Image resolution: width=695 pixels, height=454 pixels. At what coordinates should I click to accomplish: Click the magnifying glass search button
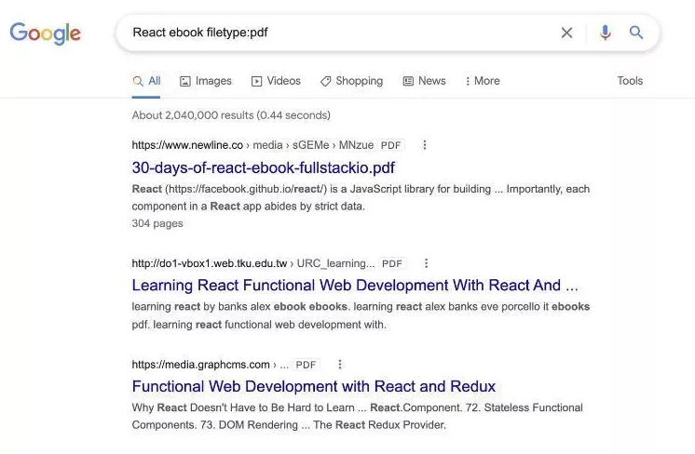click(x=636, y=33)
